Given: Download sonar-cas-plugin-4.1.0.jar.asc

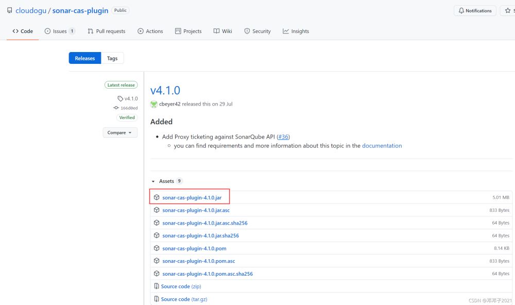Looking at the screenshot, I should pos(196,210).
